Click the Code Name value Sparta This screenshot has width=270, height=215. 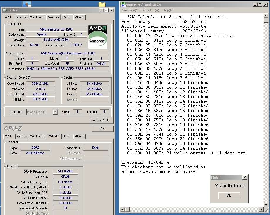pyautogui.click(x=42, y=34)
